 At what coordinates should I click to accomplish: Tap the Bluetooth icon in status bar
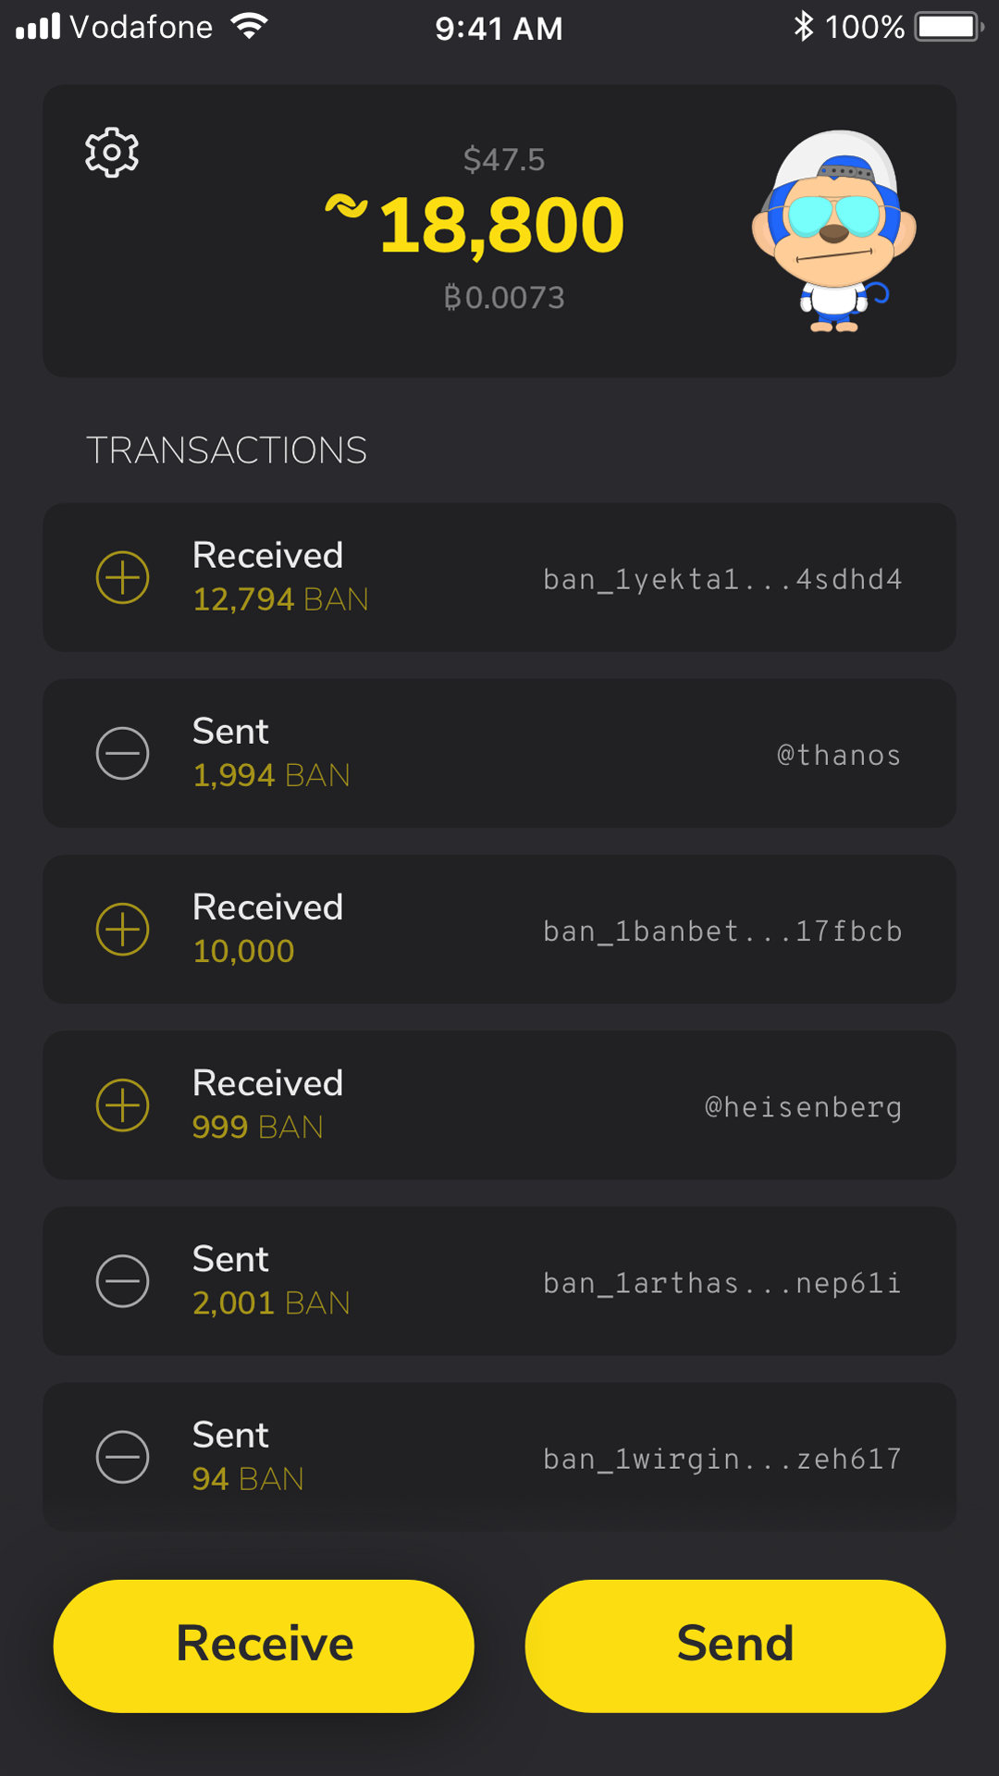803,27
